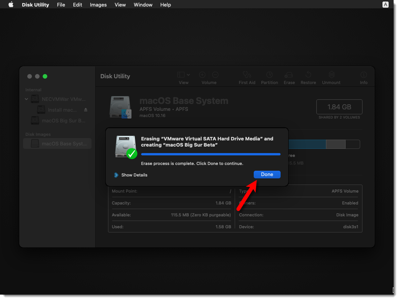Open the Images menu
Viewport: 399px width, 300px height.
click(x=98, y=5)
